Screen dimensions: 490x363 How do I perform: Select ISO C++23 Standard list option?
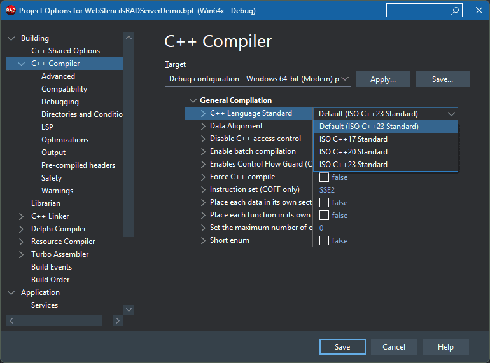click(386, 165)
